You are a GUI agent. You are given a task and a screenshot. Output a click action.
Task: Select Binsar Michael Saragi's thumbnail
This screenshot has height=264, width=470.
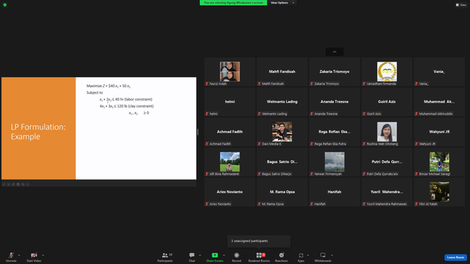pyautogui.click(x=439, y=161)
